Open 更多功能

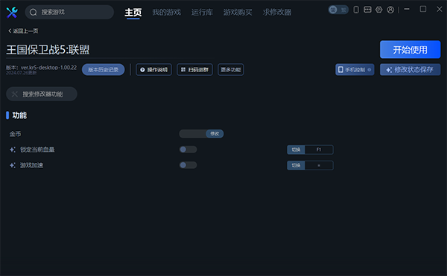click(x=231, y=70)
